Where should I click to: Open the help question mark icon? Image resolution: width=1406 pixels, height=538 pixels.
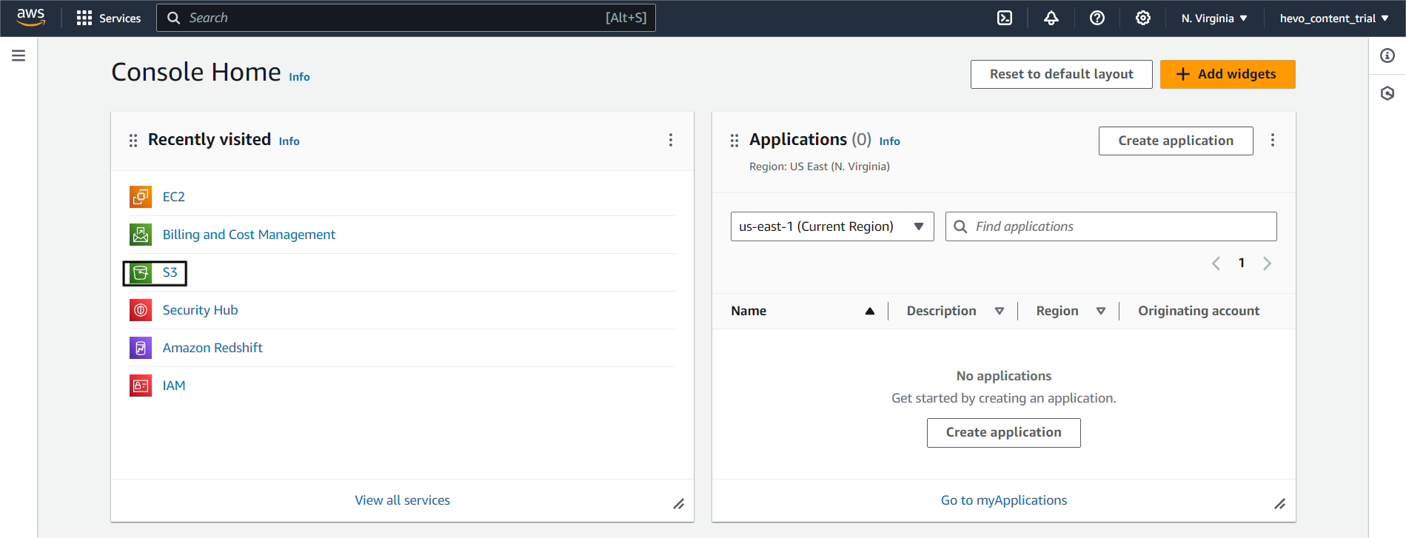pos(1097,18)
